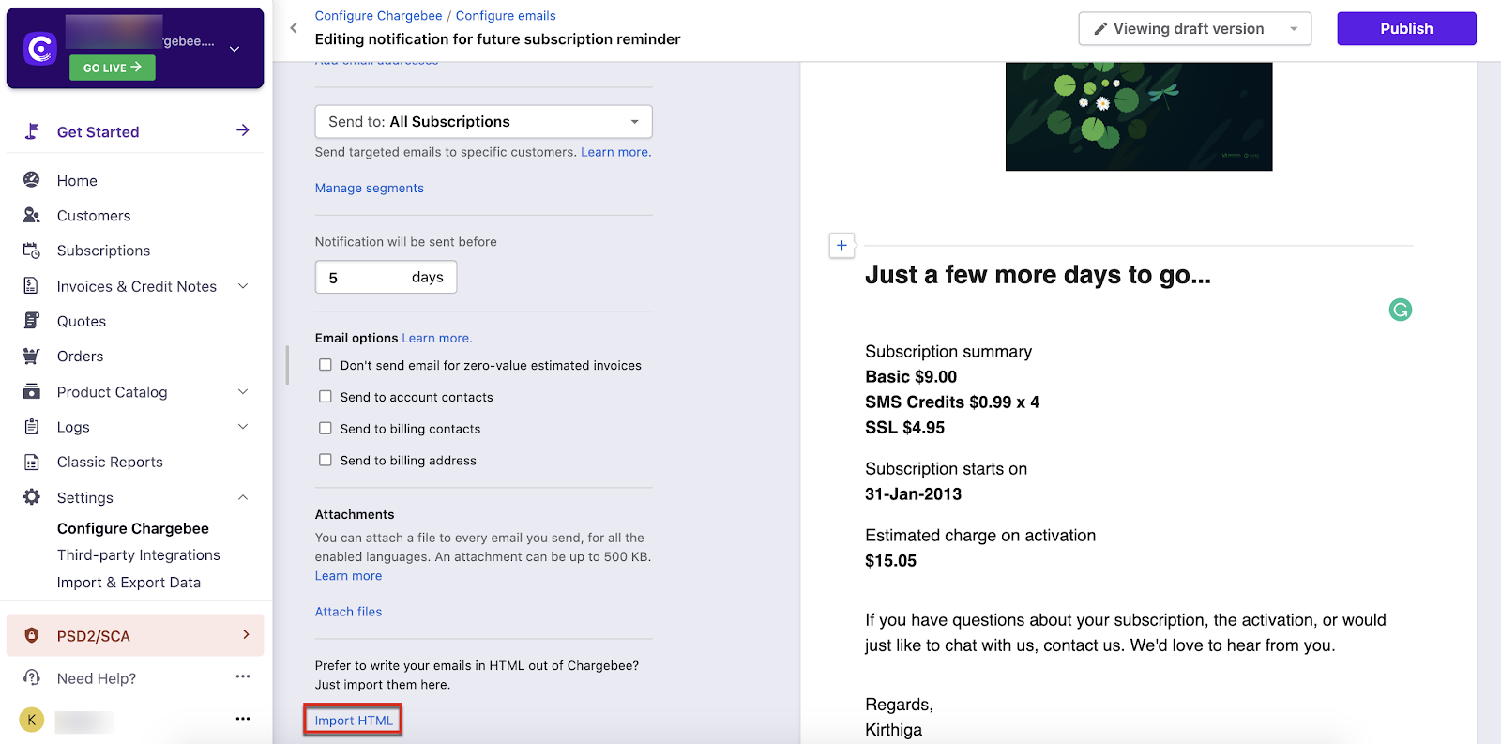Viewport: 1501px width, 744px height.
Task: Click the plus icon to add email block
Action: 841,246
